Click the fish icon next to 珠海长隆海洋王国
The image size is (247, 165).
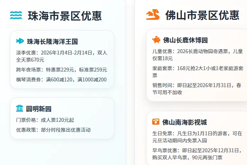(x=20, y=41)
